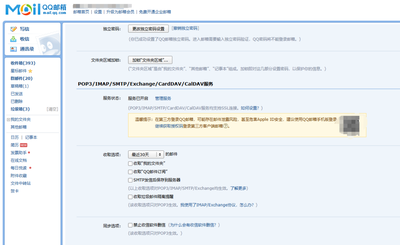Click 升级为邮箱会员 top link
The image size is (400, 245).
[x=120, y=12]
